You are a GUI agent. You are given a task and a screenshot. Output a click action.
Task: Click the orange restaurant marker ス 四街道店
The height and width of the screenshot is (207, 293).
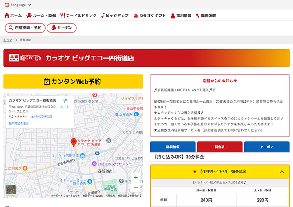25,169
